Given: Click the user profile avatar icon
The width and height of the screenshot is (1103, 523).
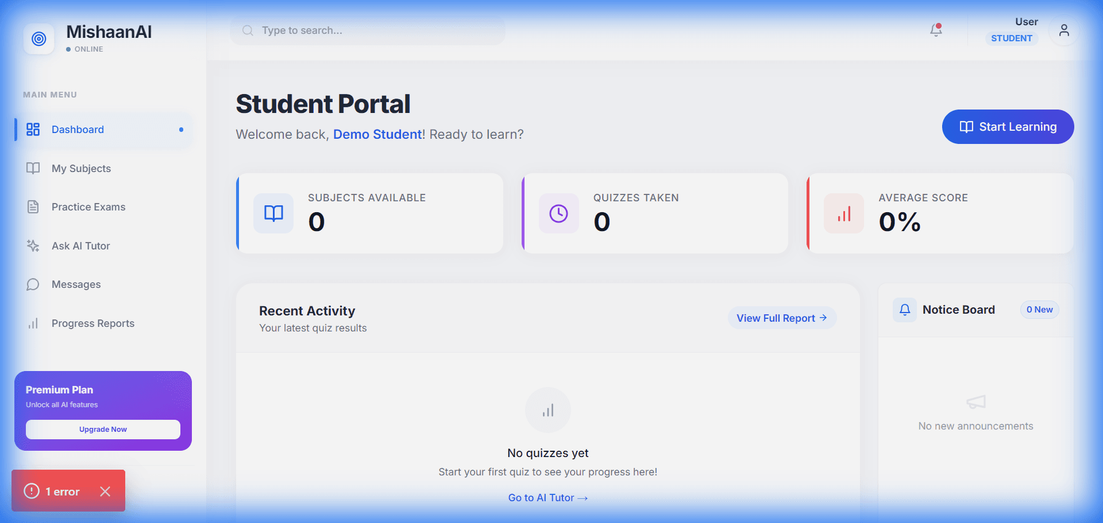Looking at the screenshot, I should coord(1063,30).
